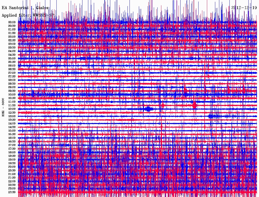Select the 11:00 time label

(x=12, y=102)
